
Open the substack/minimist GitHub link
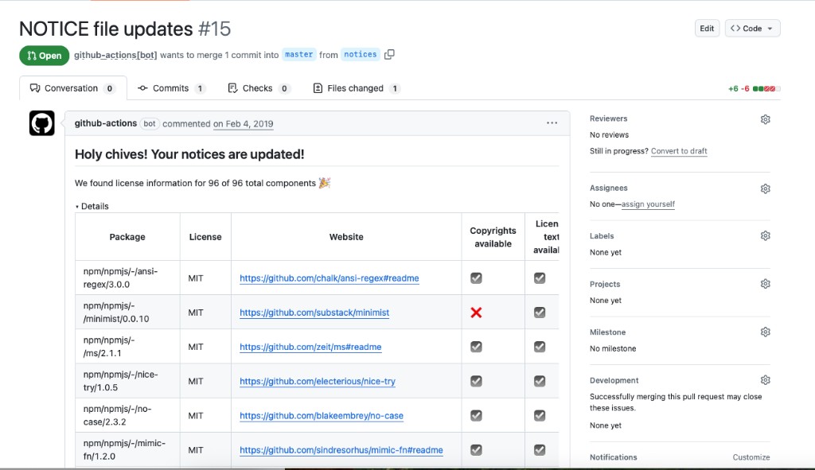[314, 313]
